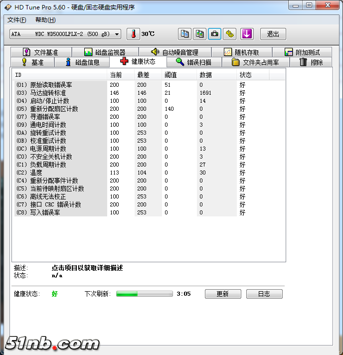The height and width of the screenshot is (355, 343).
Task: Click the 退出 exit button
Action: (x=273, y=34)
